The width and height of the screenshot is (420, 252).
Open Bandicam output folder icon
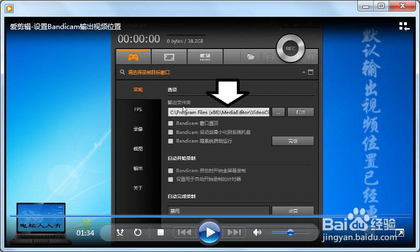click(251, 56)
